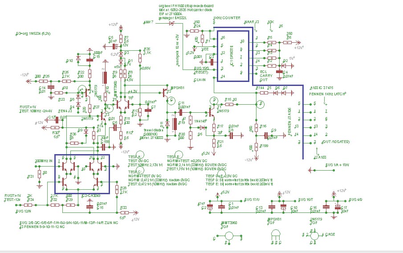Click the "C4" capacitor label
The image size is (403, 253).
click(x=285, y=72)
